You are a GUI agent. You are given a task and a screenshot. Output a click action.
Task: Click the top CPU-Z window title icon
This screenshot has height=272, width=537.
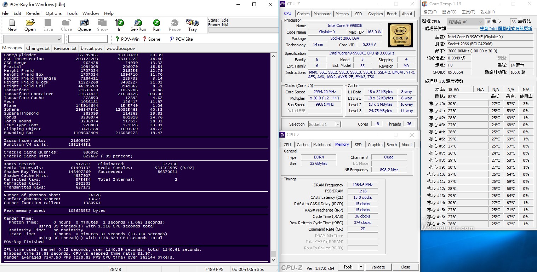(x=282, y=4)
